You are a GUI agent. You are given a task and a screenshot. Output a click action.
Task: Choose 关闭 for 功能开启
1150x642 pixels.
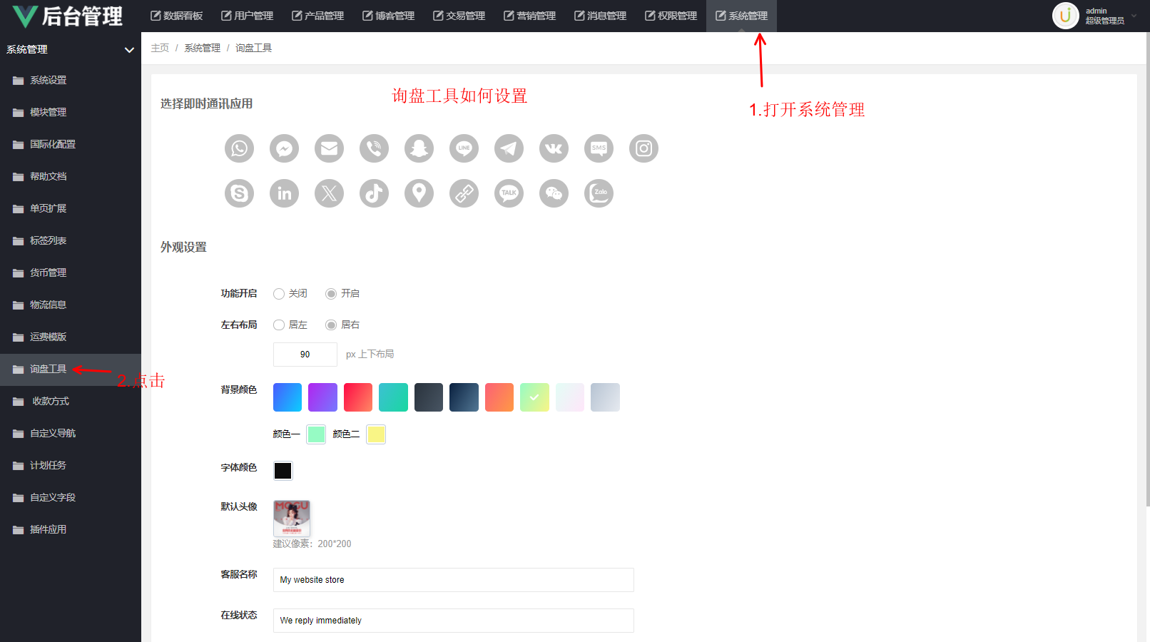coord(279,294)
